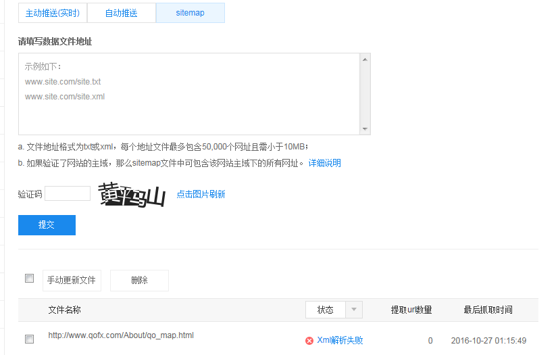Click inside the data file address textarea
Image resolution: width=558 pixels, height=355 pixels.
point(189,95)
